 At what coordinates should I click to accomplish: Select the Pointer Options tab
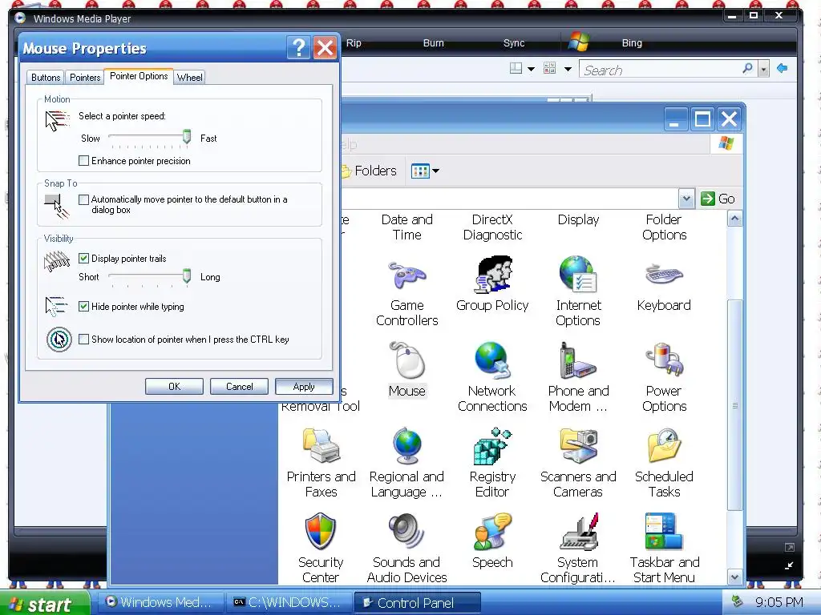tap(139, 76)
